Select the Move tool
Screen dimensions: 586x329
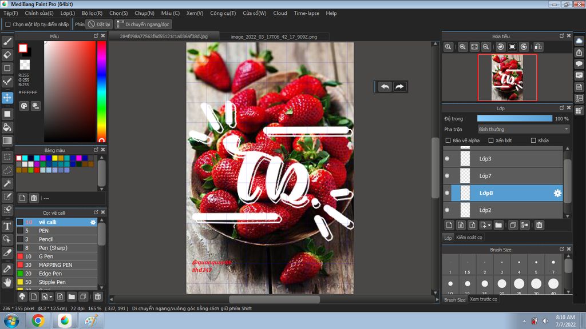[x=7, y=98]
